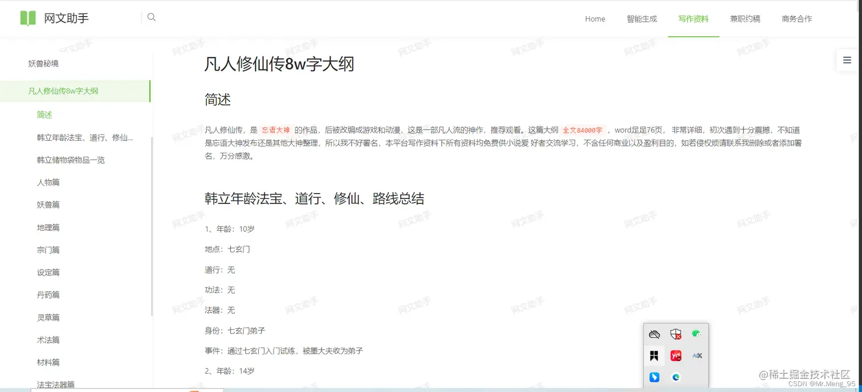Click the OneDrive offline cloud icon
This screenshot has height=392, width=862.
(x=654, y=334)
